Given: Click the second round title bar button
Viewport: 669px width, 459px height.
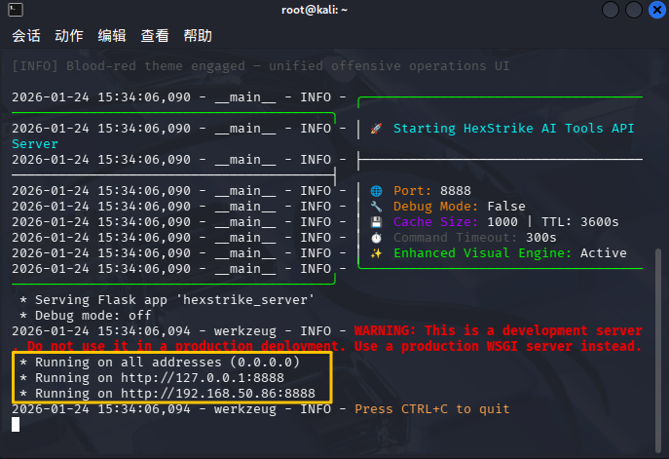Looking at the screenshot, I should pos(634,10).
